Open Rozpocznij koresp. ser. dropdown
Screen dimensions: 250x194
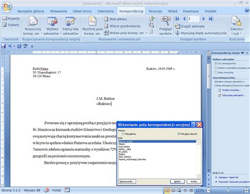tap(33, 26)
